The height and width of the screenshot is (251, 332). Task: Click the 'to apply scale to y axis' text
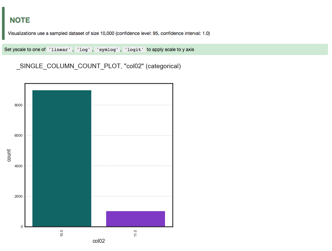click(x=170, y=49)
